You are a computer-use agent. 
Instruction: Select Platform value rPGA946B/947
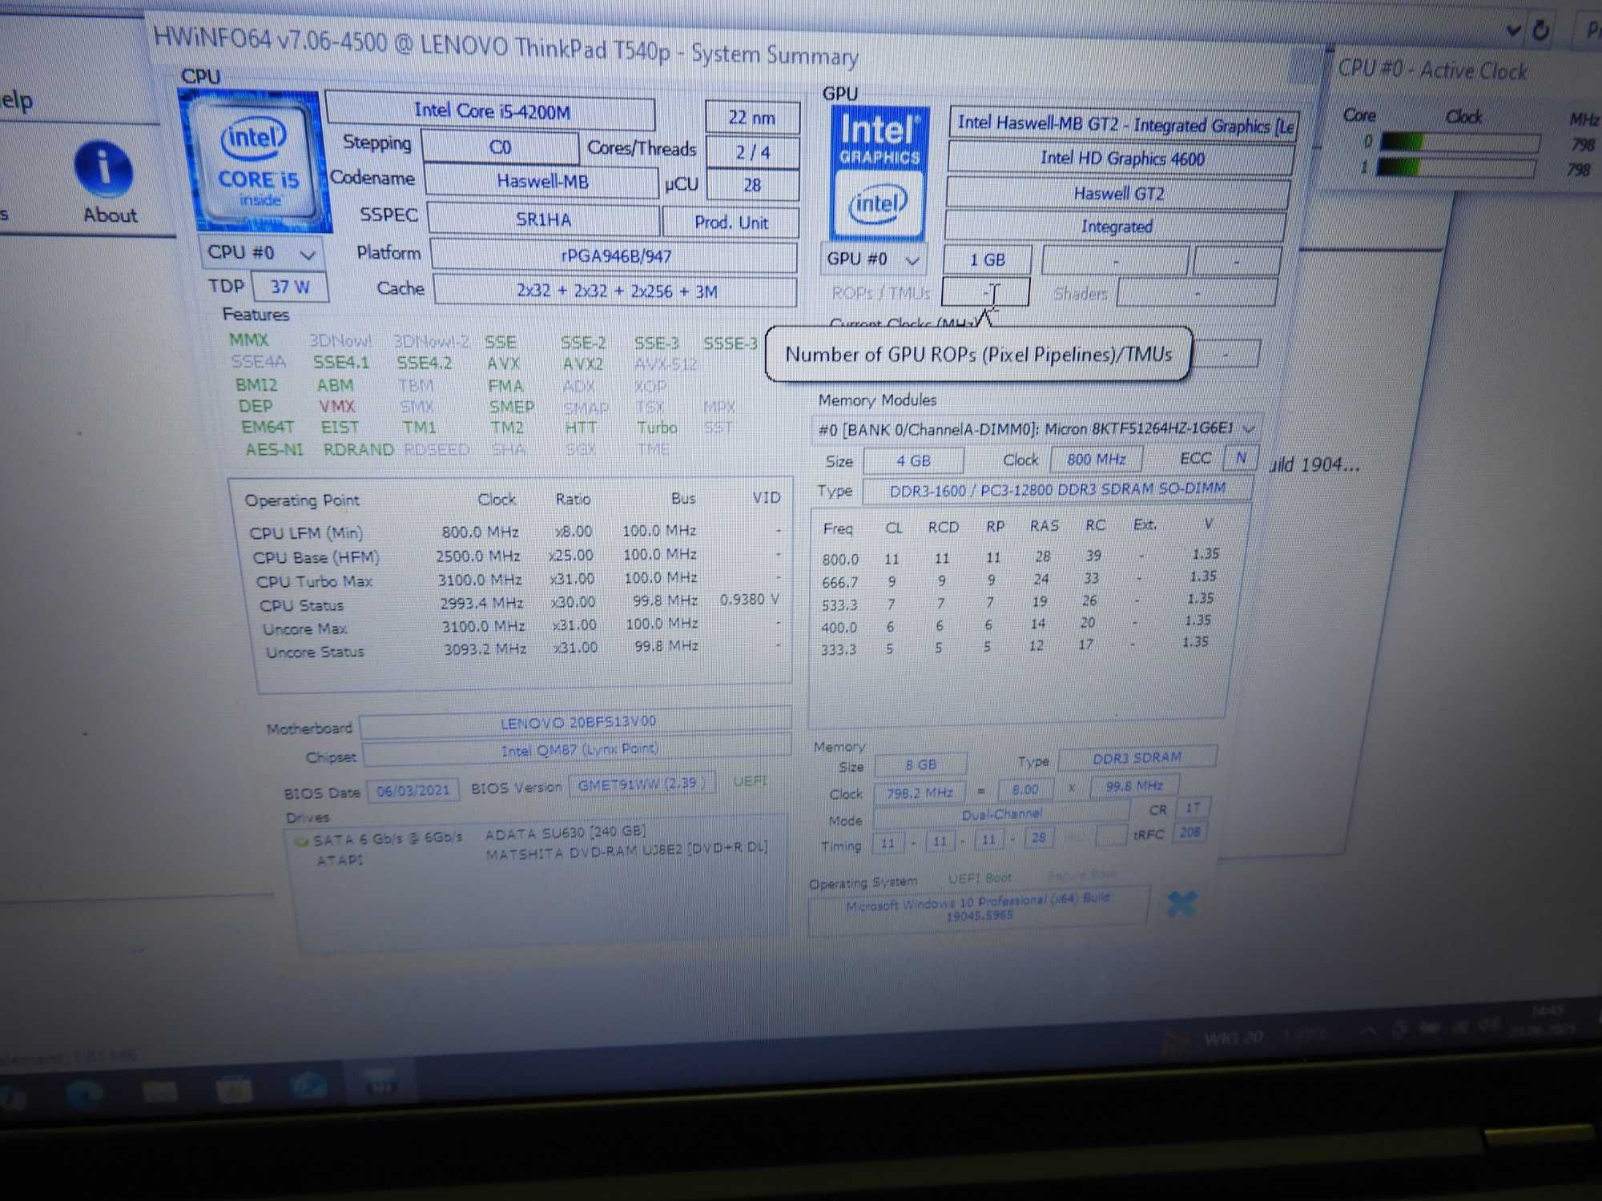click(614, 256)
